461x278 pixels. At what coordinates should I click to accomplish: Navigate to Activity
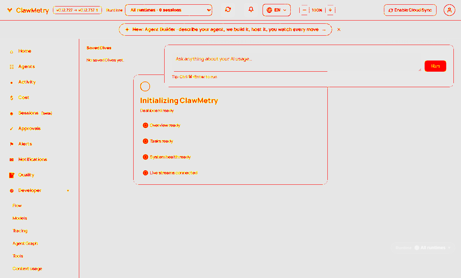40,82
